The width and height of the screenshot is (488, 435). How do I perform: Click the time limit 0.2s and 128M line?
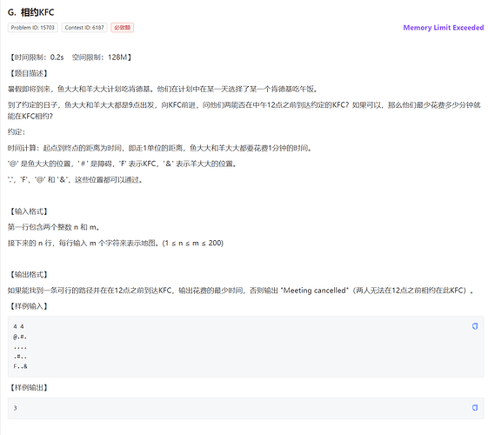[70, 57]
